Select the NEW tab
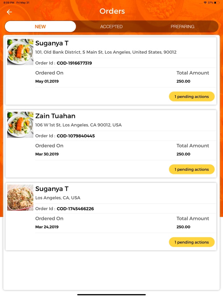 (x=40, y=27)
